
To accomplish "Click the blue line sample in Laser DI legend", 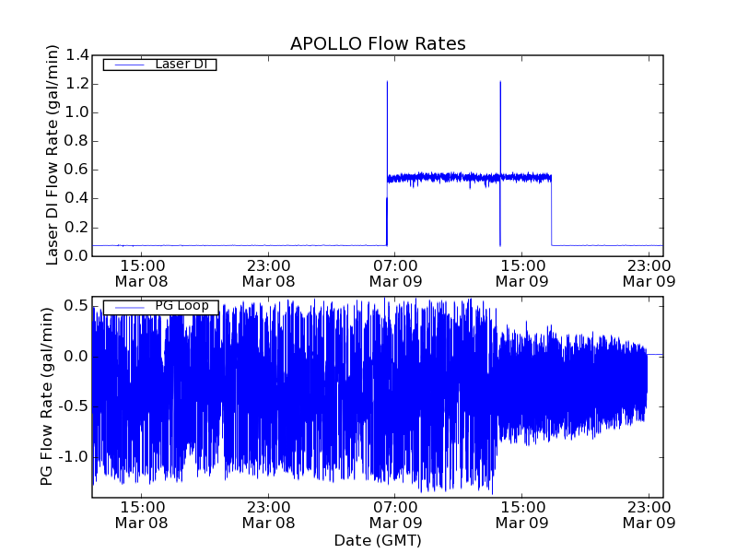I will 129,65.
